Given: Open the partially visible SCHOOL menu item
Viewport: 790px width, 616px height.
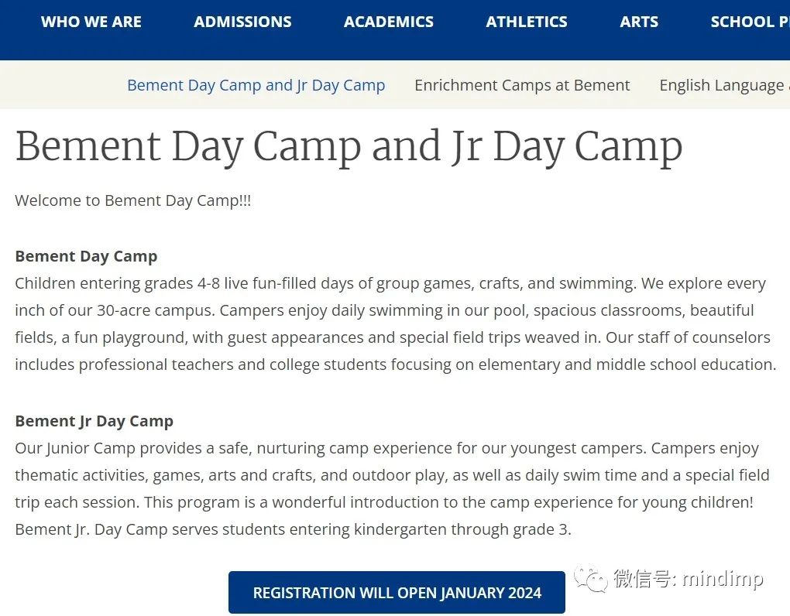Looking at the screenshot, I should click(x=749, y=22).
